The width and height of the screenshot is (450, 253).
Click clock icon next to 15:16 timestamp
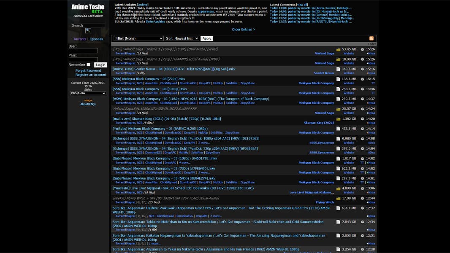pyautogui.click(x=363, y=69)
